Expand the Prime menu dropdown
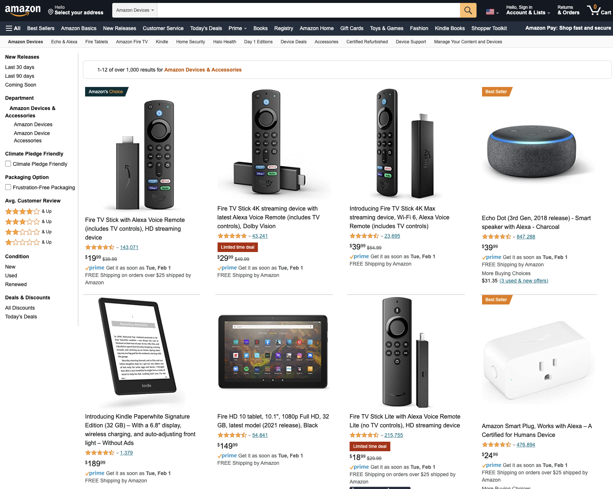 (237, 28)
